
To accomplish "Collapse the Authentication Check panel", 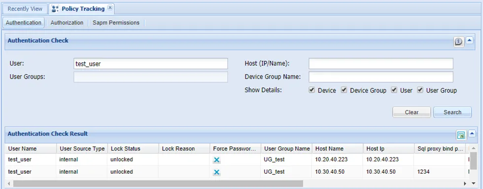I will click(x=469, y=40).
